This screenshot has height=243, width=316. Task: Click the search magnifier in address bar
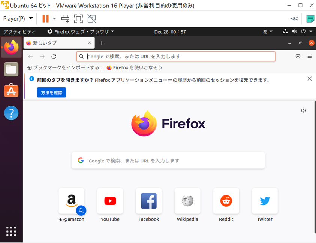[x=81, y=57]
